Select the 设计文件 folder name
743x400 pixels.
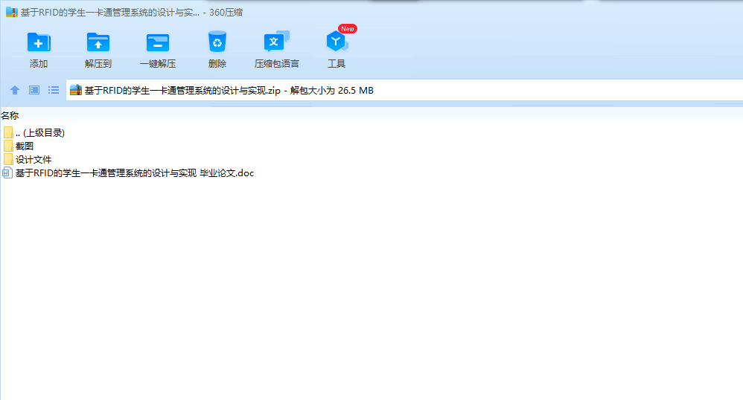coord(34,160)
